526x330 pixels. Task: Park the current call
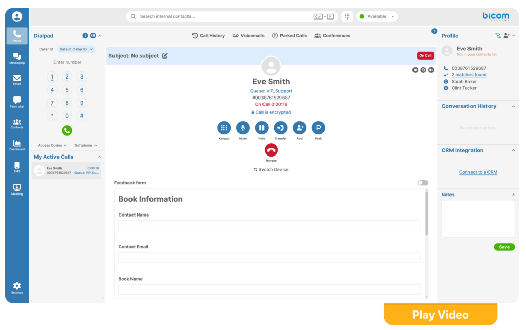click(x=318, y=128)
